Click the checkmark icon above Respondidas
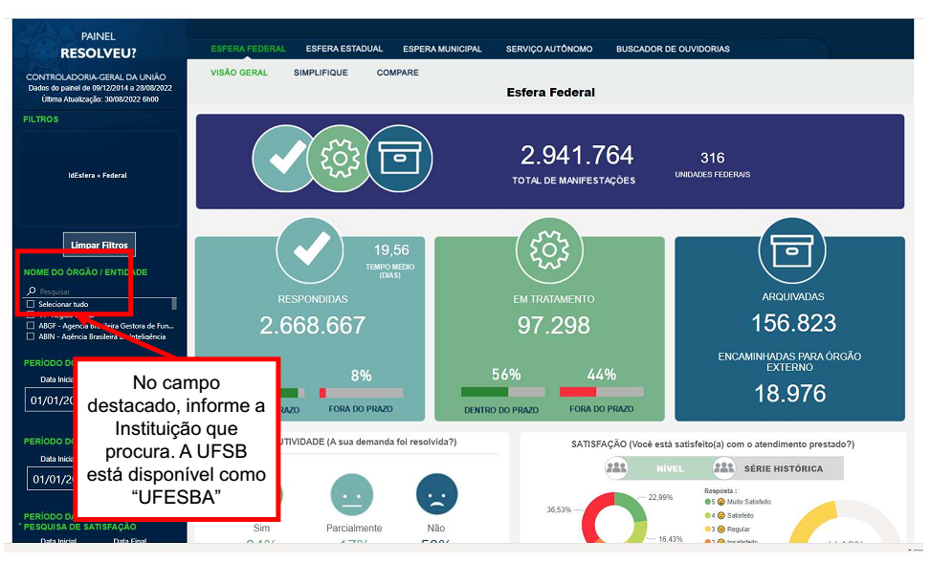The image size is (931, 562). pyautogui.click(x=310, y=250)
